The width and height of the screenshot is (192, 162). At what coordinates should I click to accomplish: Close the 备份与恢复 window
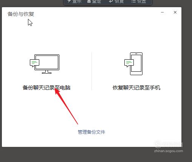175,12
